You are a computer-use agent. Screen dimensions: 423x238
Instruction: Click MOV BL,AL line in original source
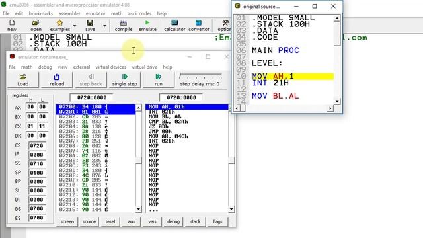coord(275,96)
